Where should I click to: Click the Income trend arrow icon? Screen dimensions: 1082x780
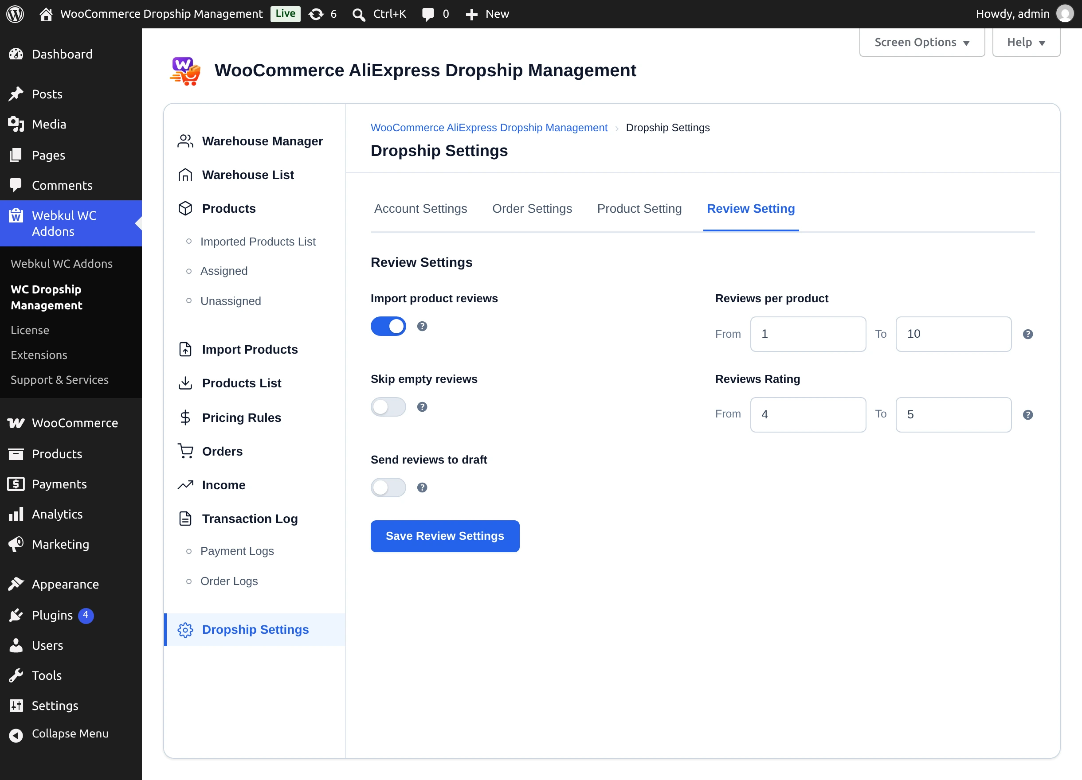pos(185,485)
